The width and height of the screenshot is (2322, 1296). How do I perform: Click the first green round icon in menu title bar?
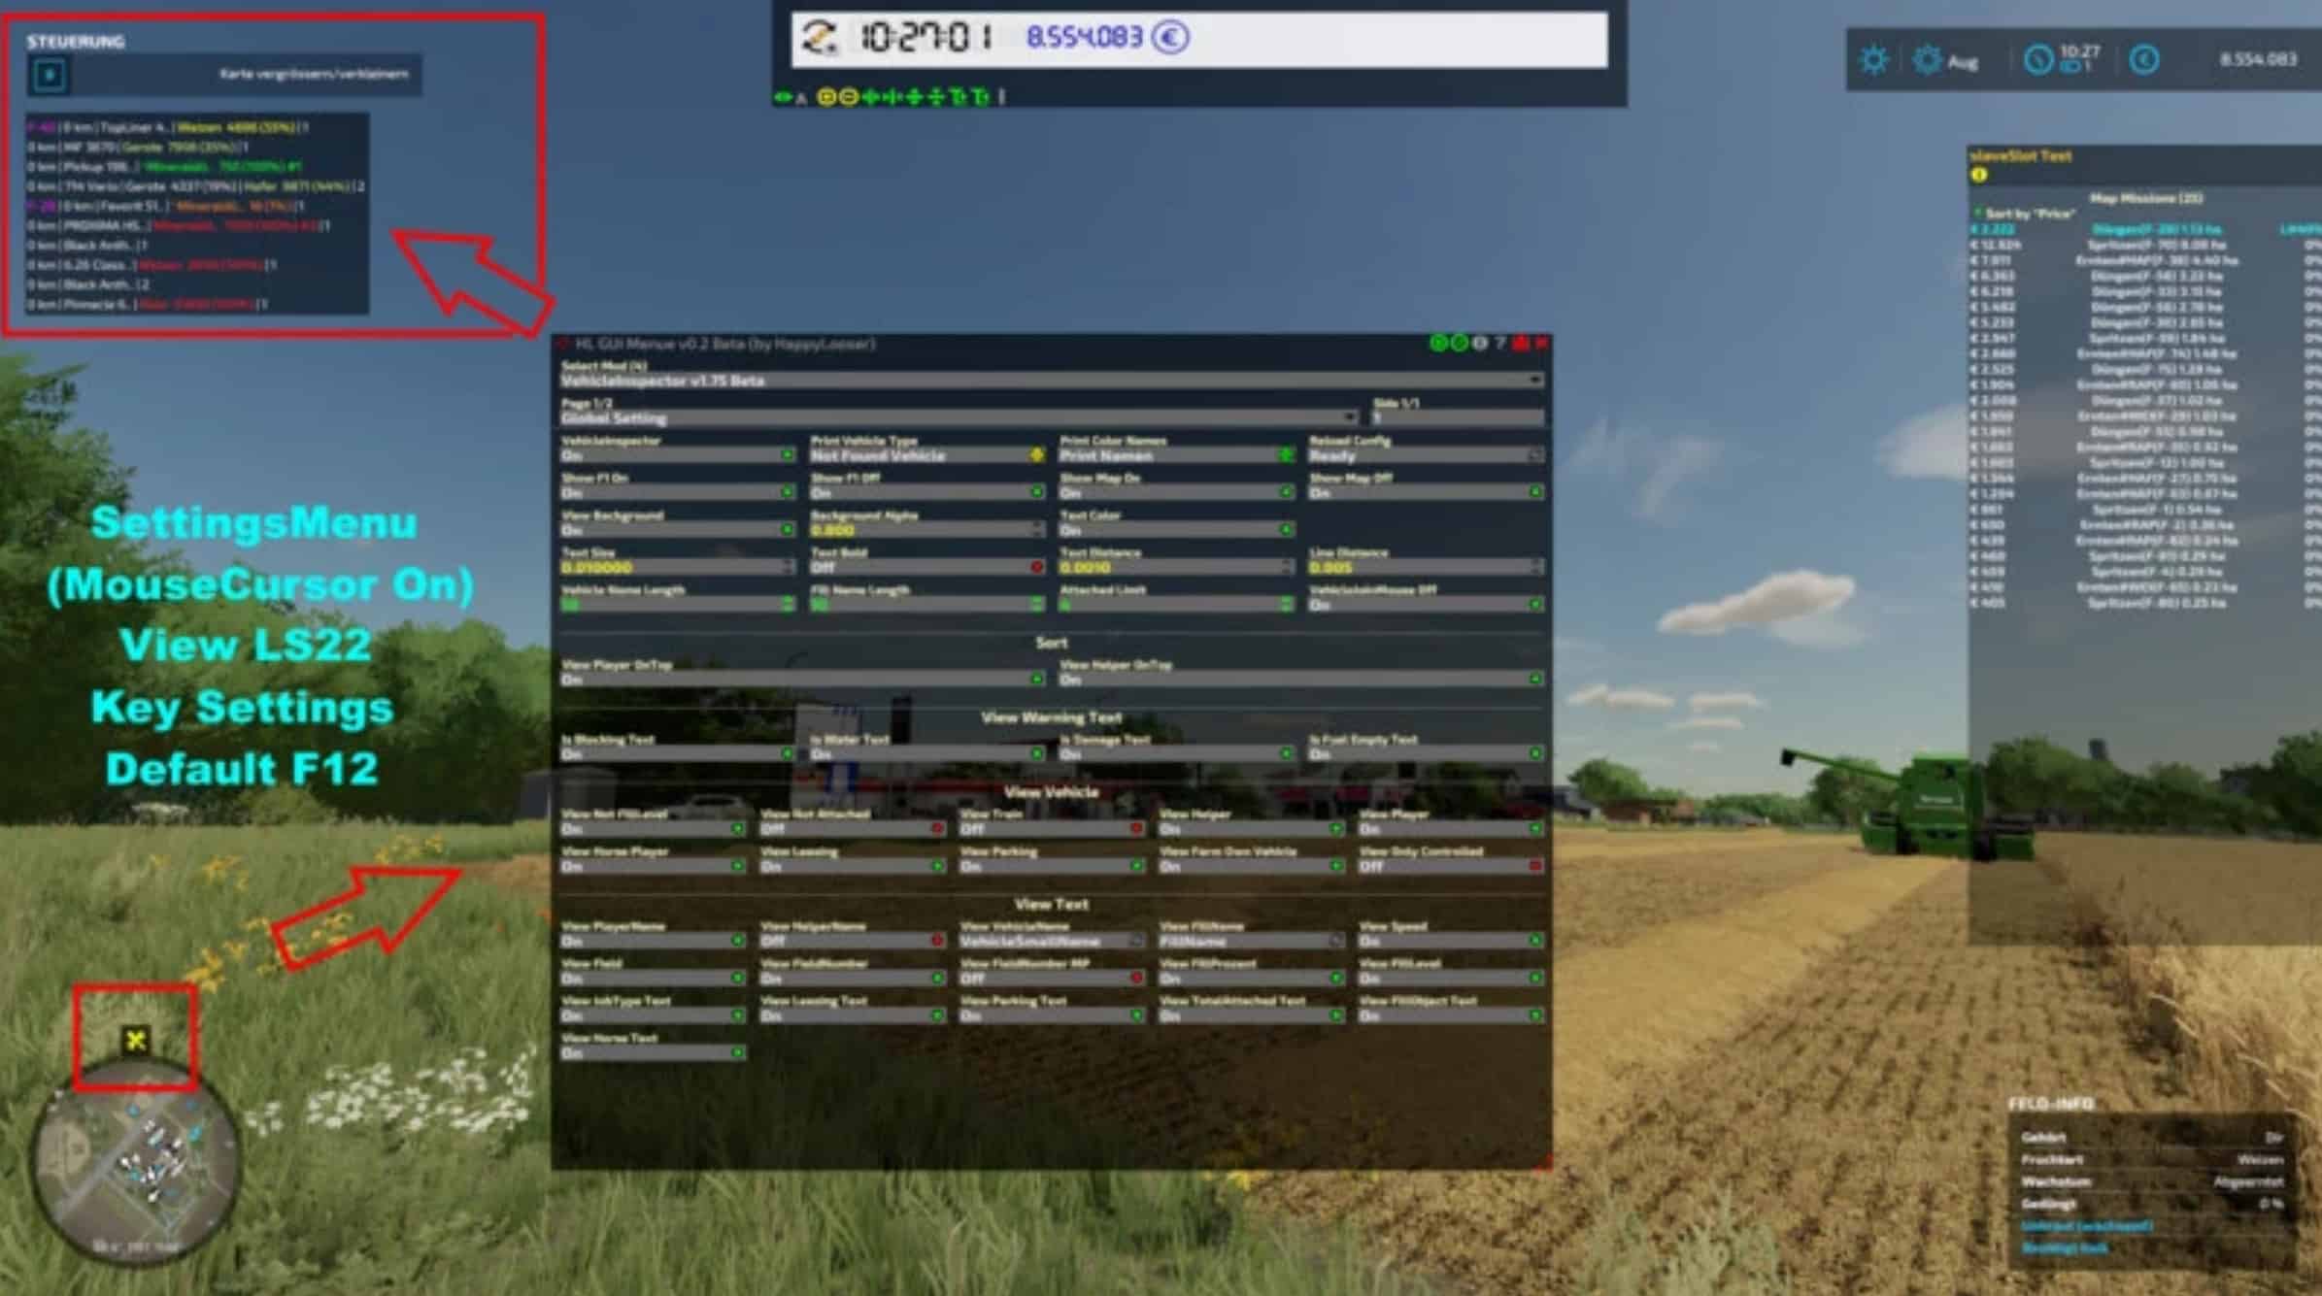tap(1438, 343)
